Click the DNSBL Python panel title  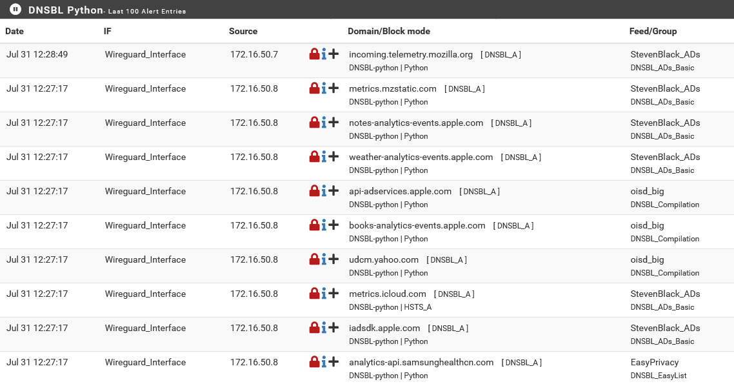[x=66, y=10]
